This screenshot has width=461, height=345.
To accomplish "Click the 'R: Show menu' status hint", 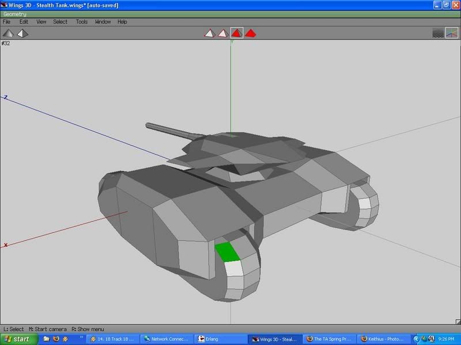I will (x=88, y=329).
